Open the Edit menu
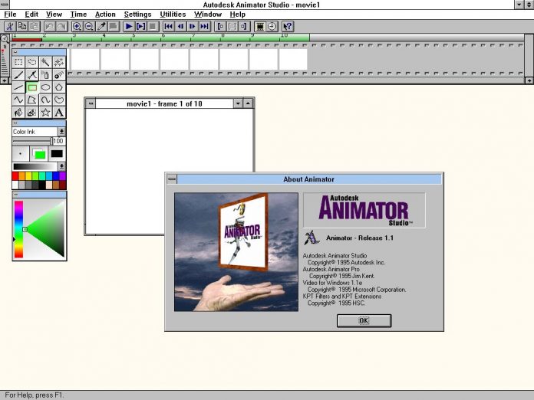Viewport: 534px width, 400px height. pyautogui.click(x=31, y=15)
